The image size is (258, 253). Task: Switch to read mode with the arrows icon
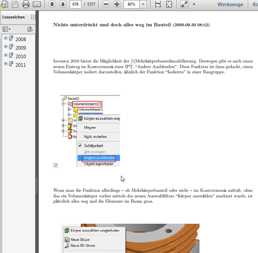[x=184, y=4]
